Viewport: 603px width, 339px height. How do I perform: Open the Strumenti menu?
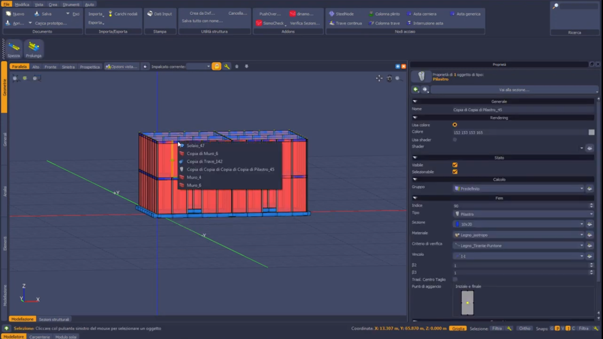71,5
